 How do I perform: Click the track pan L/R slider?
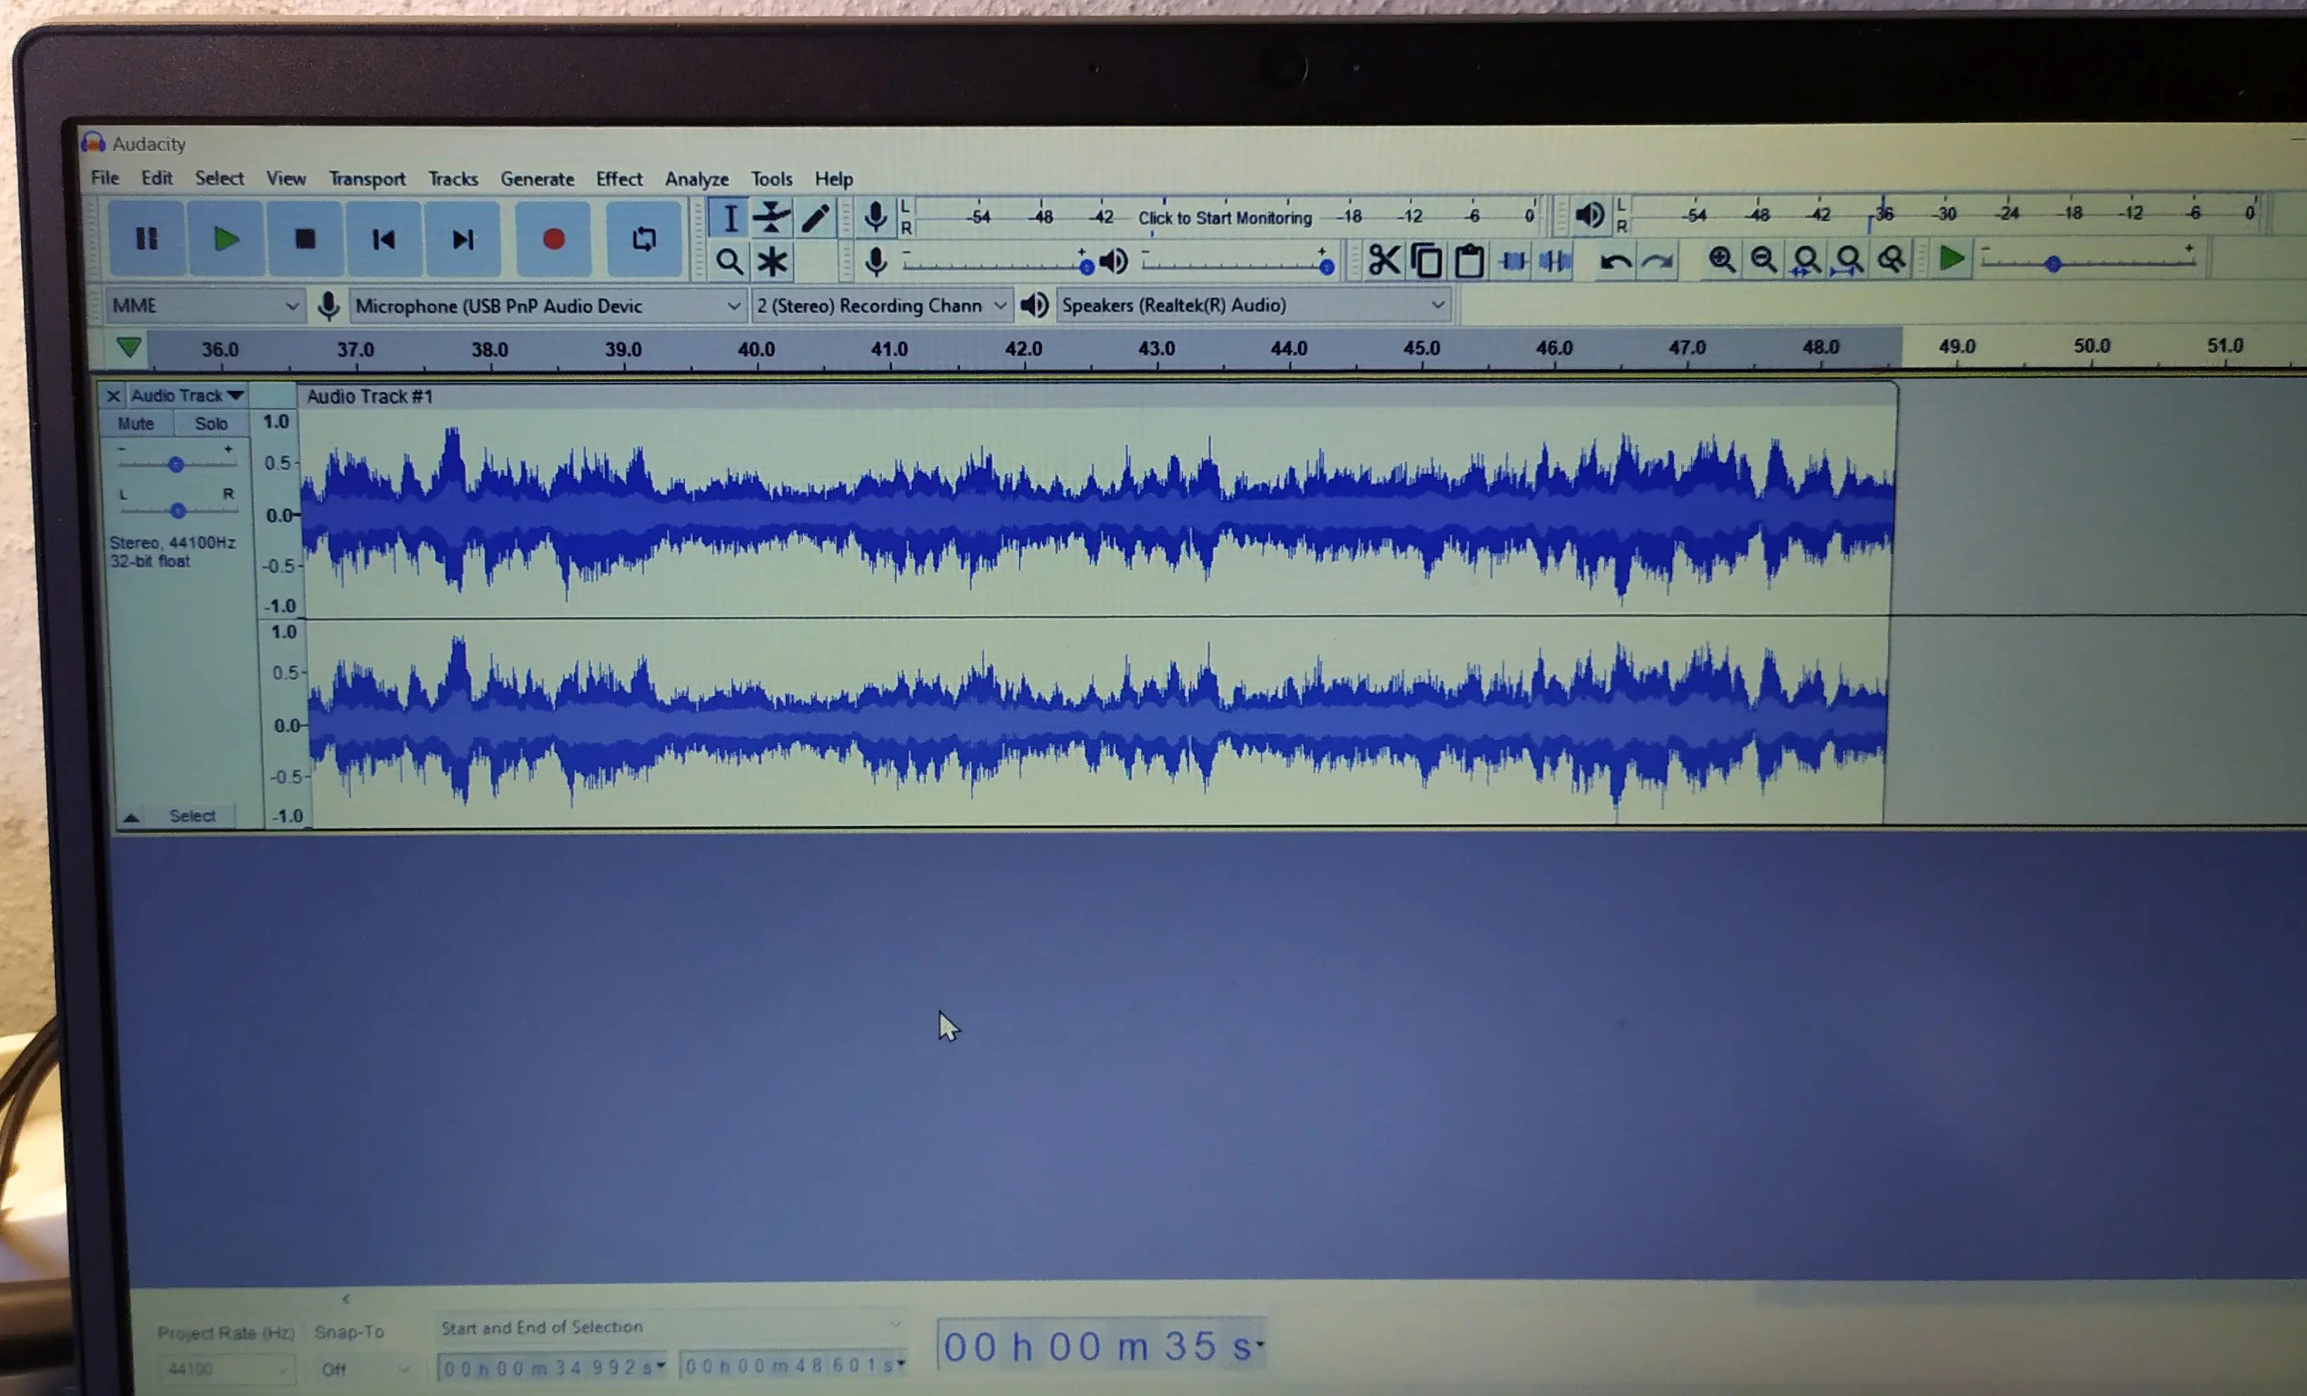point(178,510)
